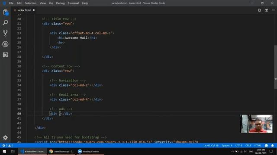Open the feedback smiley in status bar
The image size is (277, 155).
coord(266,146)
